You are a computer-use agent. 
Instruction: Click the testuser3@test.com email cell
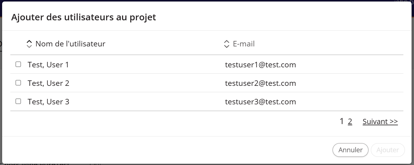click(261, 102)
